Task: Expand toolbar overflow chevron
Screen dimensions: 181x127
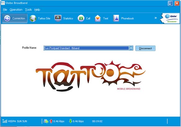Action: [x=156, y=18]
